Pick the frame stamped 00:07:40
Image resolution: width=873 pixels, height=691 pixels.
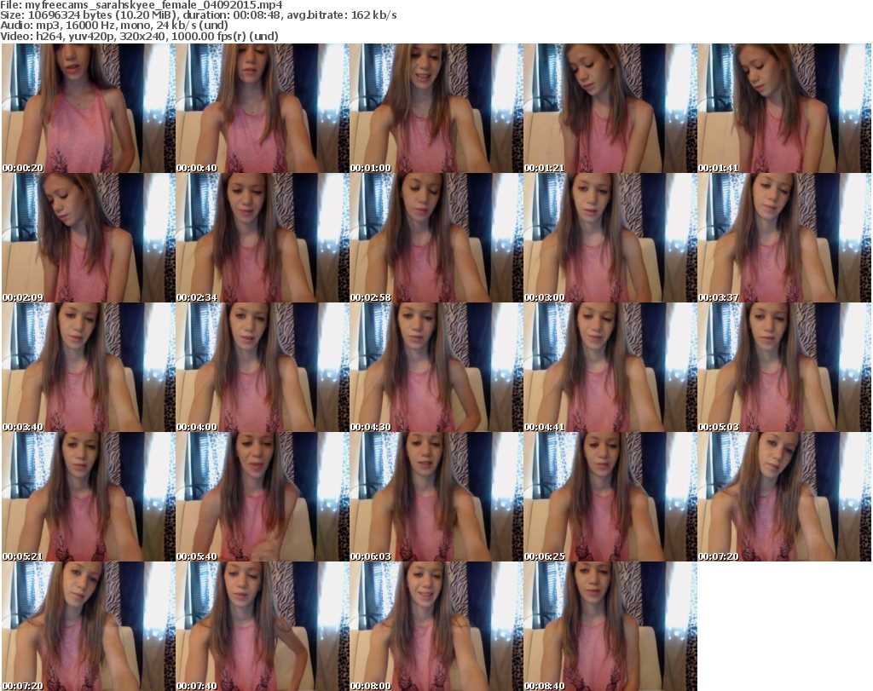(x=263, y=626)
